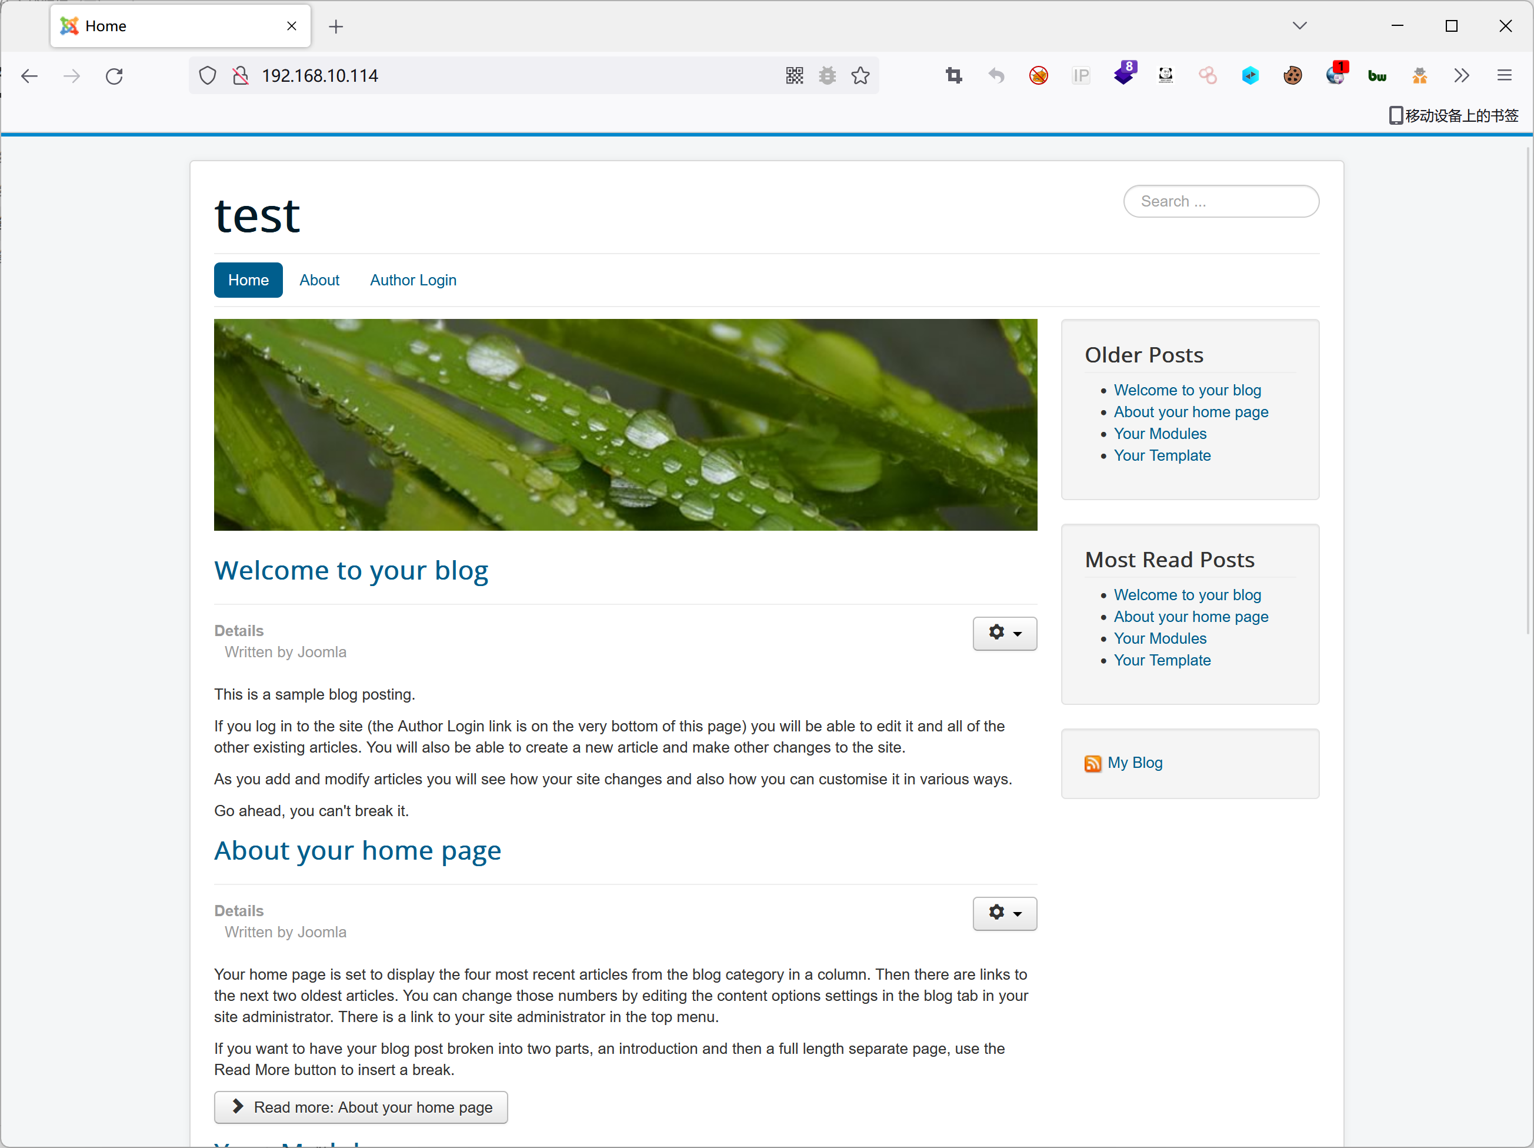Open Your Template link under Older Posts
This screenshot has width=1534, height=1148.
tap(1162, 455)
